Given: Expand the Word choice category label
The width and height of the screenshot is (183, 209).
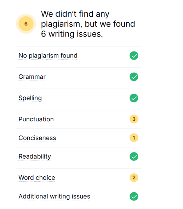Looking at the screenshot, I should click(x=37, y=178).
